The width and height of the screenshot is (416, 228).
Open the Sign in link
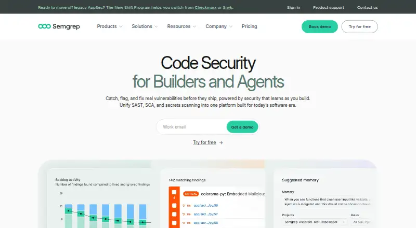coord(293,7)
